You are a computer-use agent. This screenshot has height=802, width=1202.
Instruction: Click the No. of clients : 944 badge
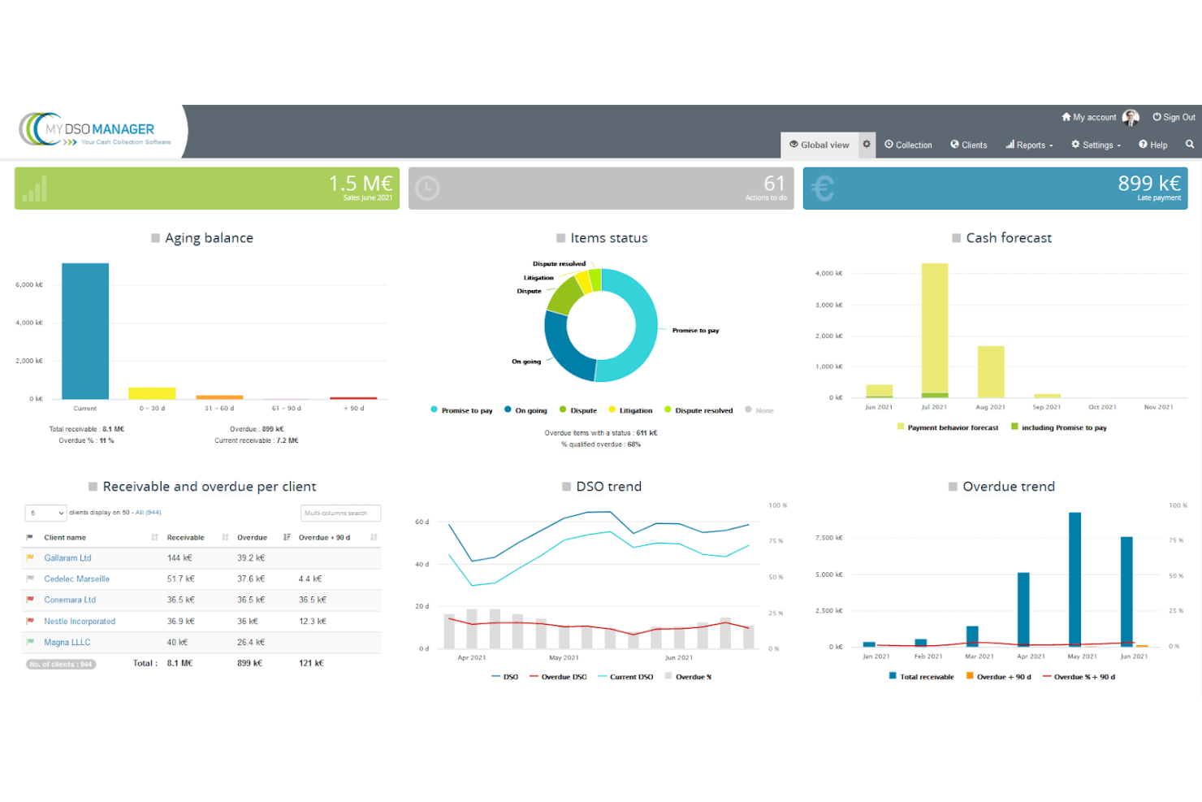(61, 664)
